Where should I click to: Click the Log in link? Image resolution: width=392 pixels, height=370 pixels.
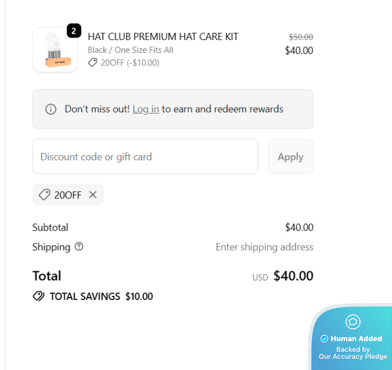(x=145, y=109)
